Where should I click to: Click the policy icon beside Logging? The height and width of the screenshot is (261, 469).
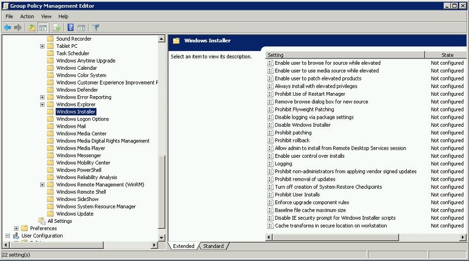270,164
